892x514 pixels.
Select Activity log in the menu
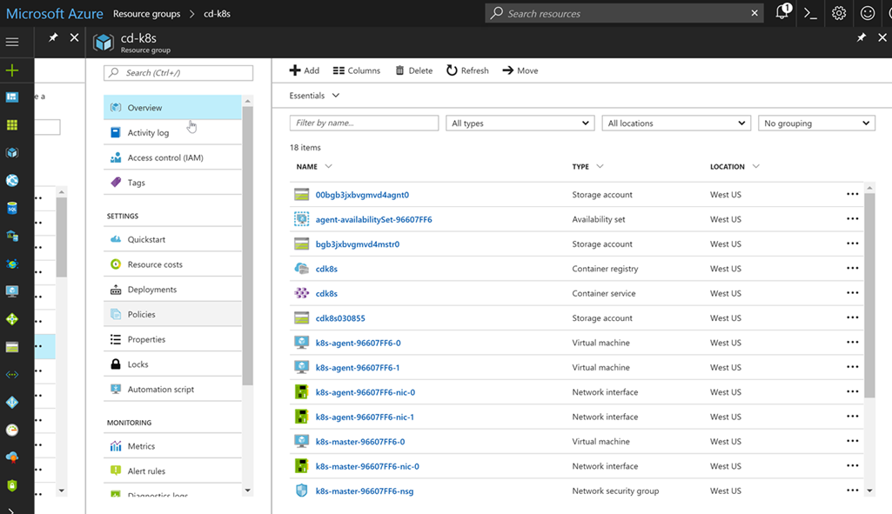[x=148, y=133]
